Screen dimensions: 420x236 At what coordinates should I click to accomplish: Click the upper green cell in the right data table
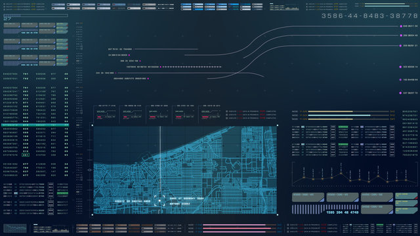(x=343, y=127)
